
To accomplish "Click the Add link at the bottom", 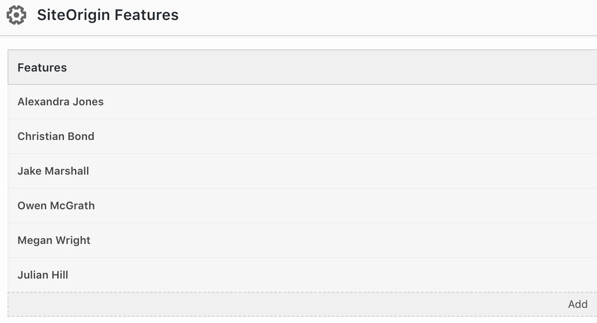I will pos(577,304).
